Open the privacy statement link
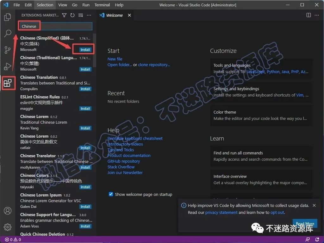This screenshot has height=243, width=324. tap(221, 213)
